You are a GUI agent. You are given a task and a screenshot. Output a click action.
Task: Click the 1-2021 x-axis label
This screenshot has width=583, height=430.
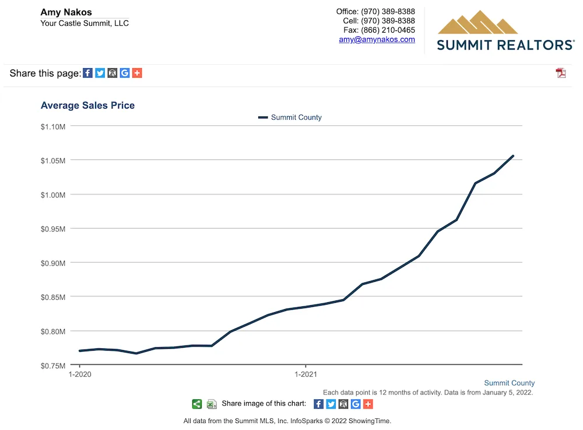point(305,374)
